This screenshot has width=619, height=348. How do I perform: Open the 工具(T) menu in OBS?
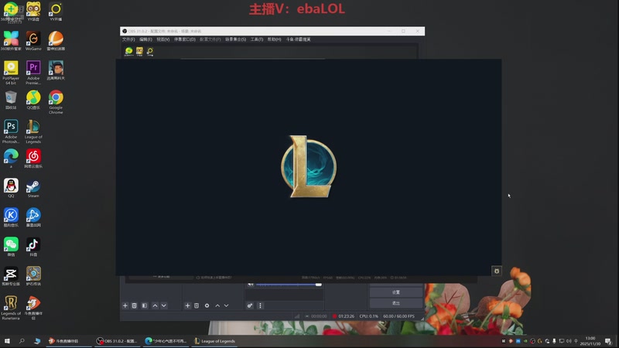click(257, 39)
